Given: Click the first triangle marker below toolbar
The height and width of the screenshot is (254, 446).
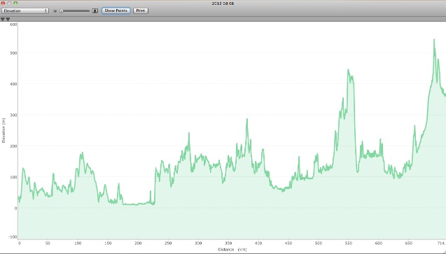Looking at the screenshot, I should [3, 20].
